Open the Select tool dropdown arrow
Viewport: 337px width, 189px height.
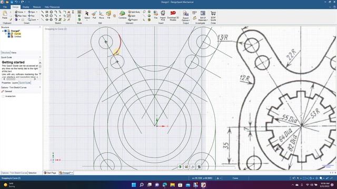click(87, 20)
